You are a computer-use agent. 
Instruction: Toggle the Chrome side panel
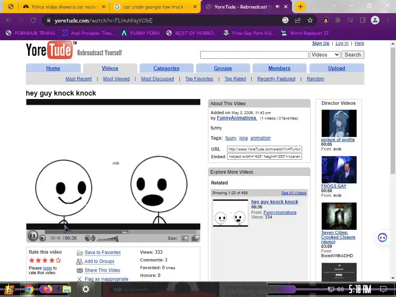point(363,20)
